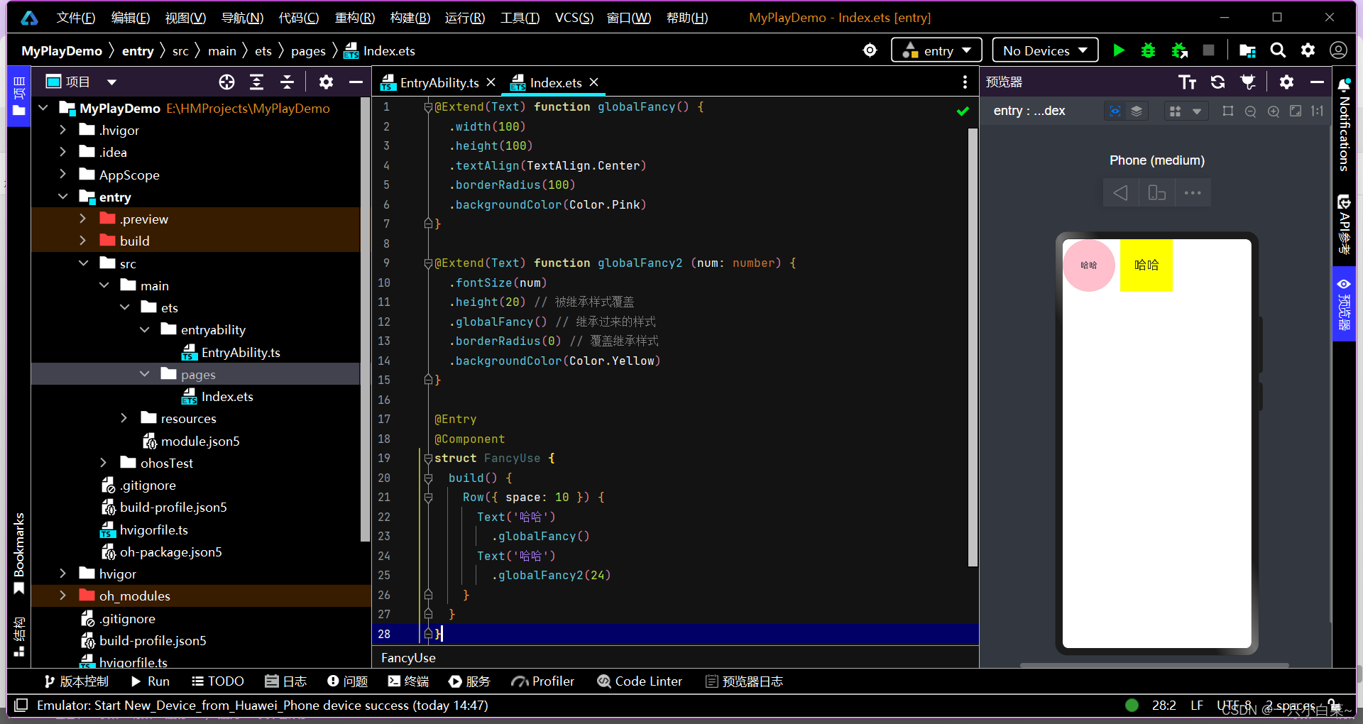Expand the AppScope folder
This screenshot has width=1363, height=724.
click(62, 174)
